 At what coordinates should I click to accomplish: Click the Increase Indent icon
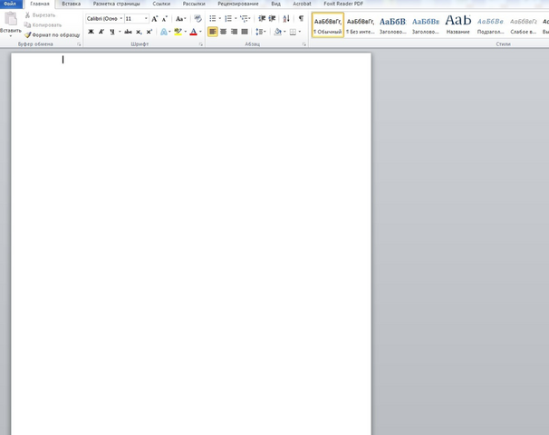tap(272, 18)
